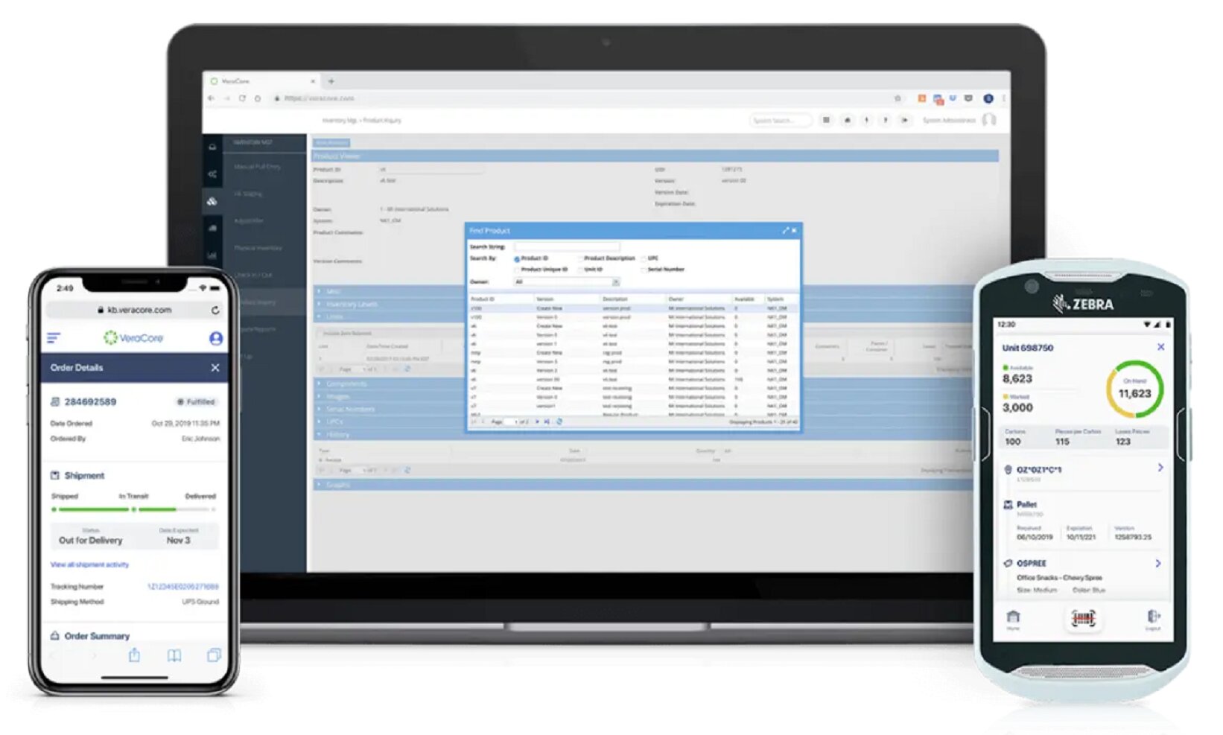Open the tracking number link
The width and height of the screenshot is (1223, 735).
(182, 587)
